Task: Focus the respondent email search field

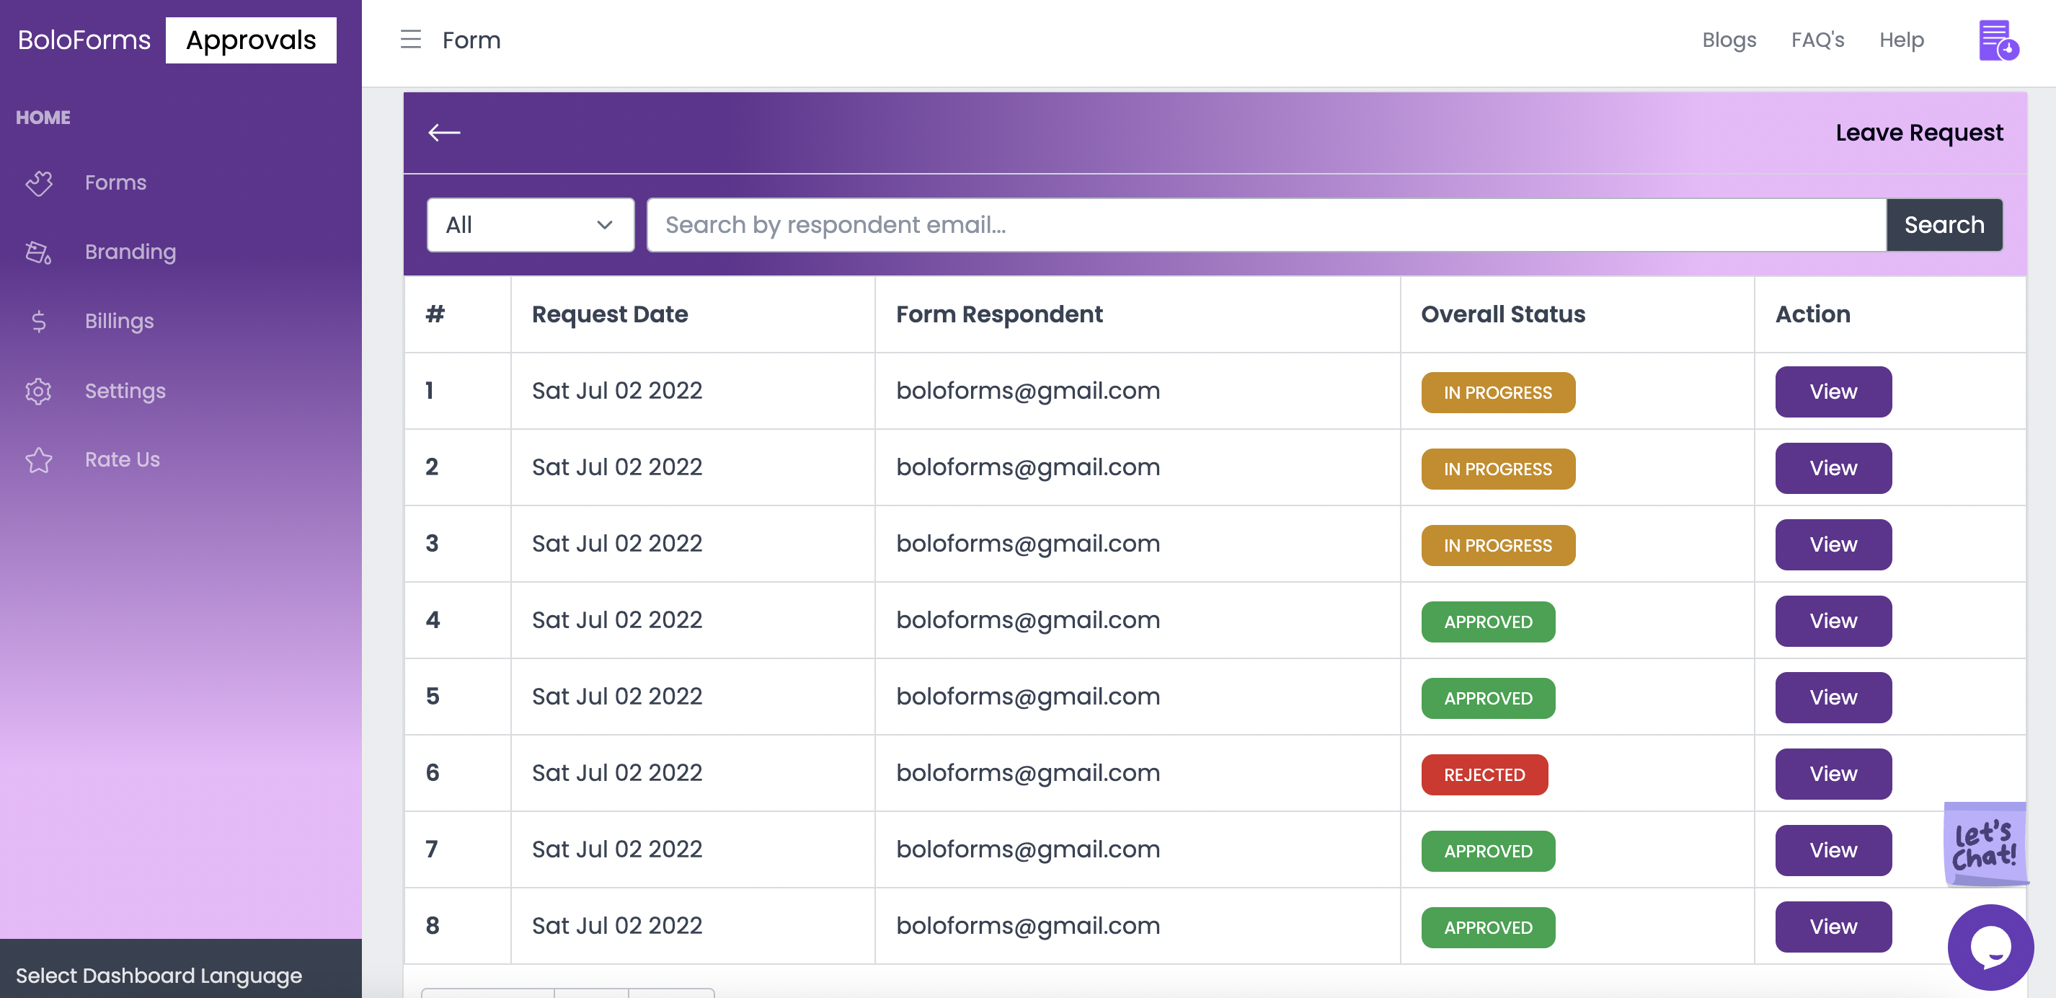Action: click(1265, 225)
